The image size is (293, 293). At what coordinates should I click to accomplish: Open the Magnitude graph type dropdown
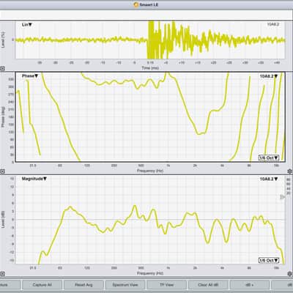tap(34, 179)
